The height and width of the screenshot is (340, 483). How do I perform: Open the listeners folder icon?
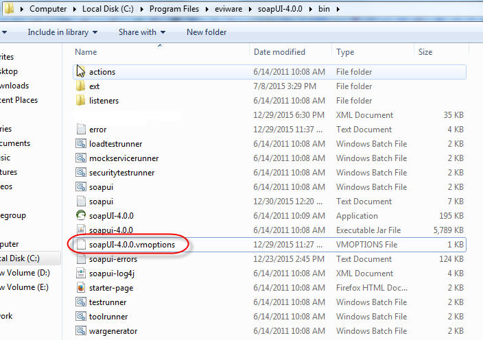(x=80, y=101)
